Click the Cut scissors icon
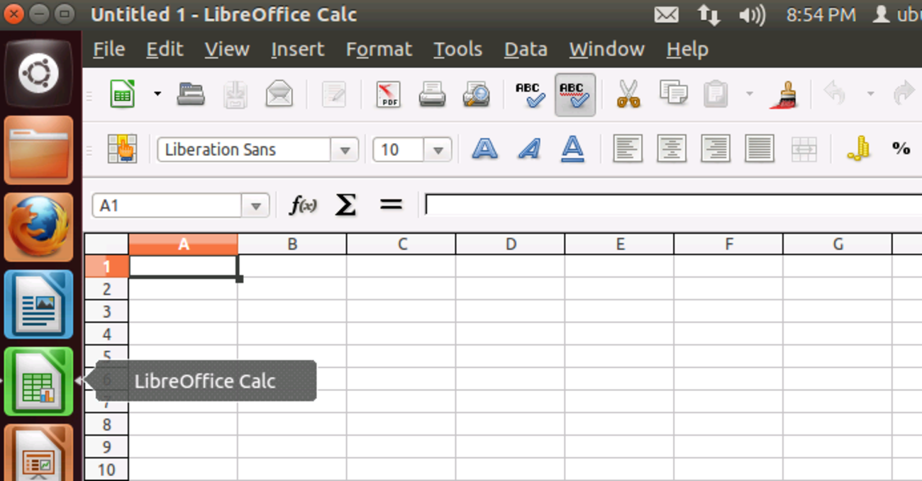Image resolution: width=922 pixels, height=481 pixels. coord(628,94)
